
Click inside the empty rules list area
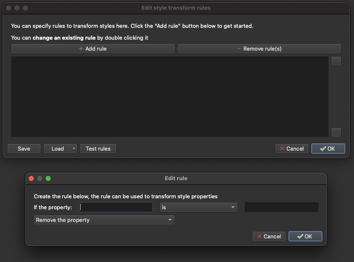(x=169, y=96)
